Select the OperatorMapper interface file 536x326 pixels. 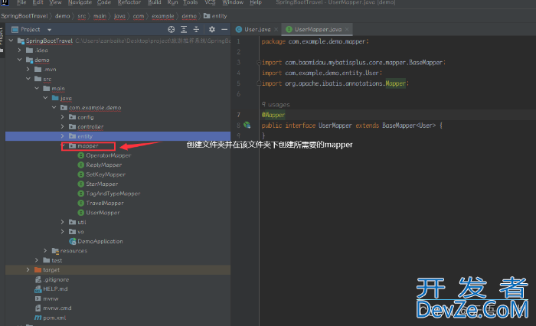109,155
